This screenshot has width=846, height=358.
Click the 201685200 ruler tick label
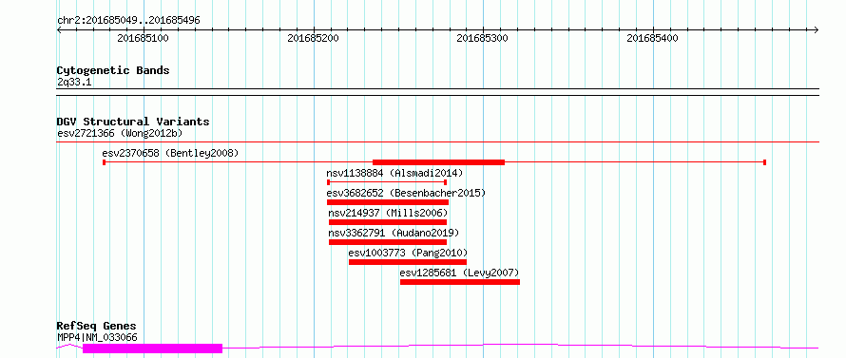tap(313, 39)
